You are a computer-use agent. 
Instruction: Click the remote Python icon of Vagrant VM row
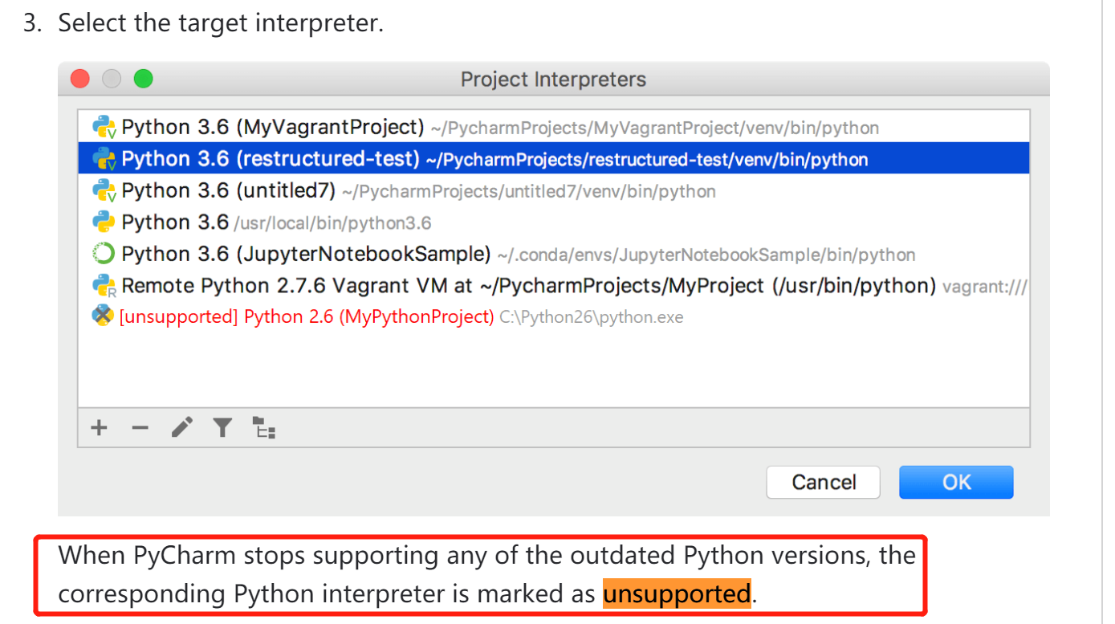[104, 286]
